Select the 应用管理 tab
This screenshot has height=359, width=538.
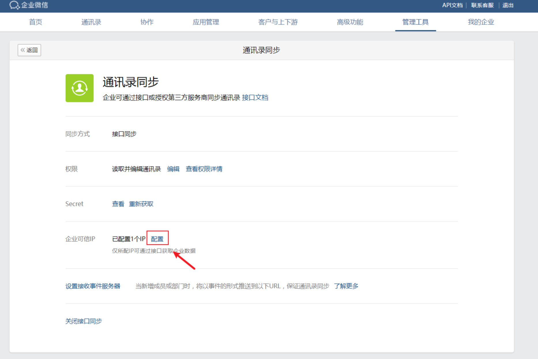tap(206, 22)
